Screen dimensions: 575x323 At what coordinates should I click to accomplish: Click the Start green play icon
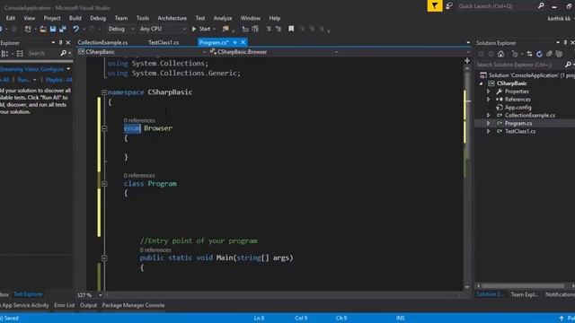point(194,29)
